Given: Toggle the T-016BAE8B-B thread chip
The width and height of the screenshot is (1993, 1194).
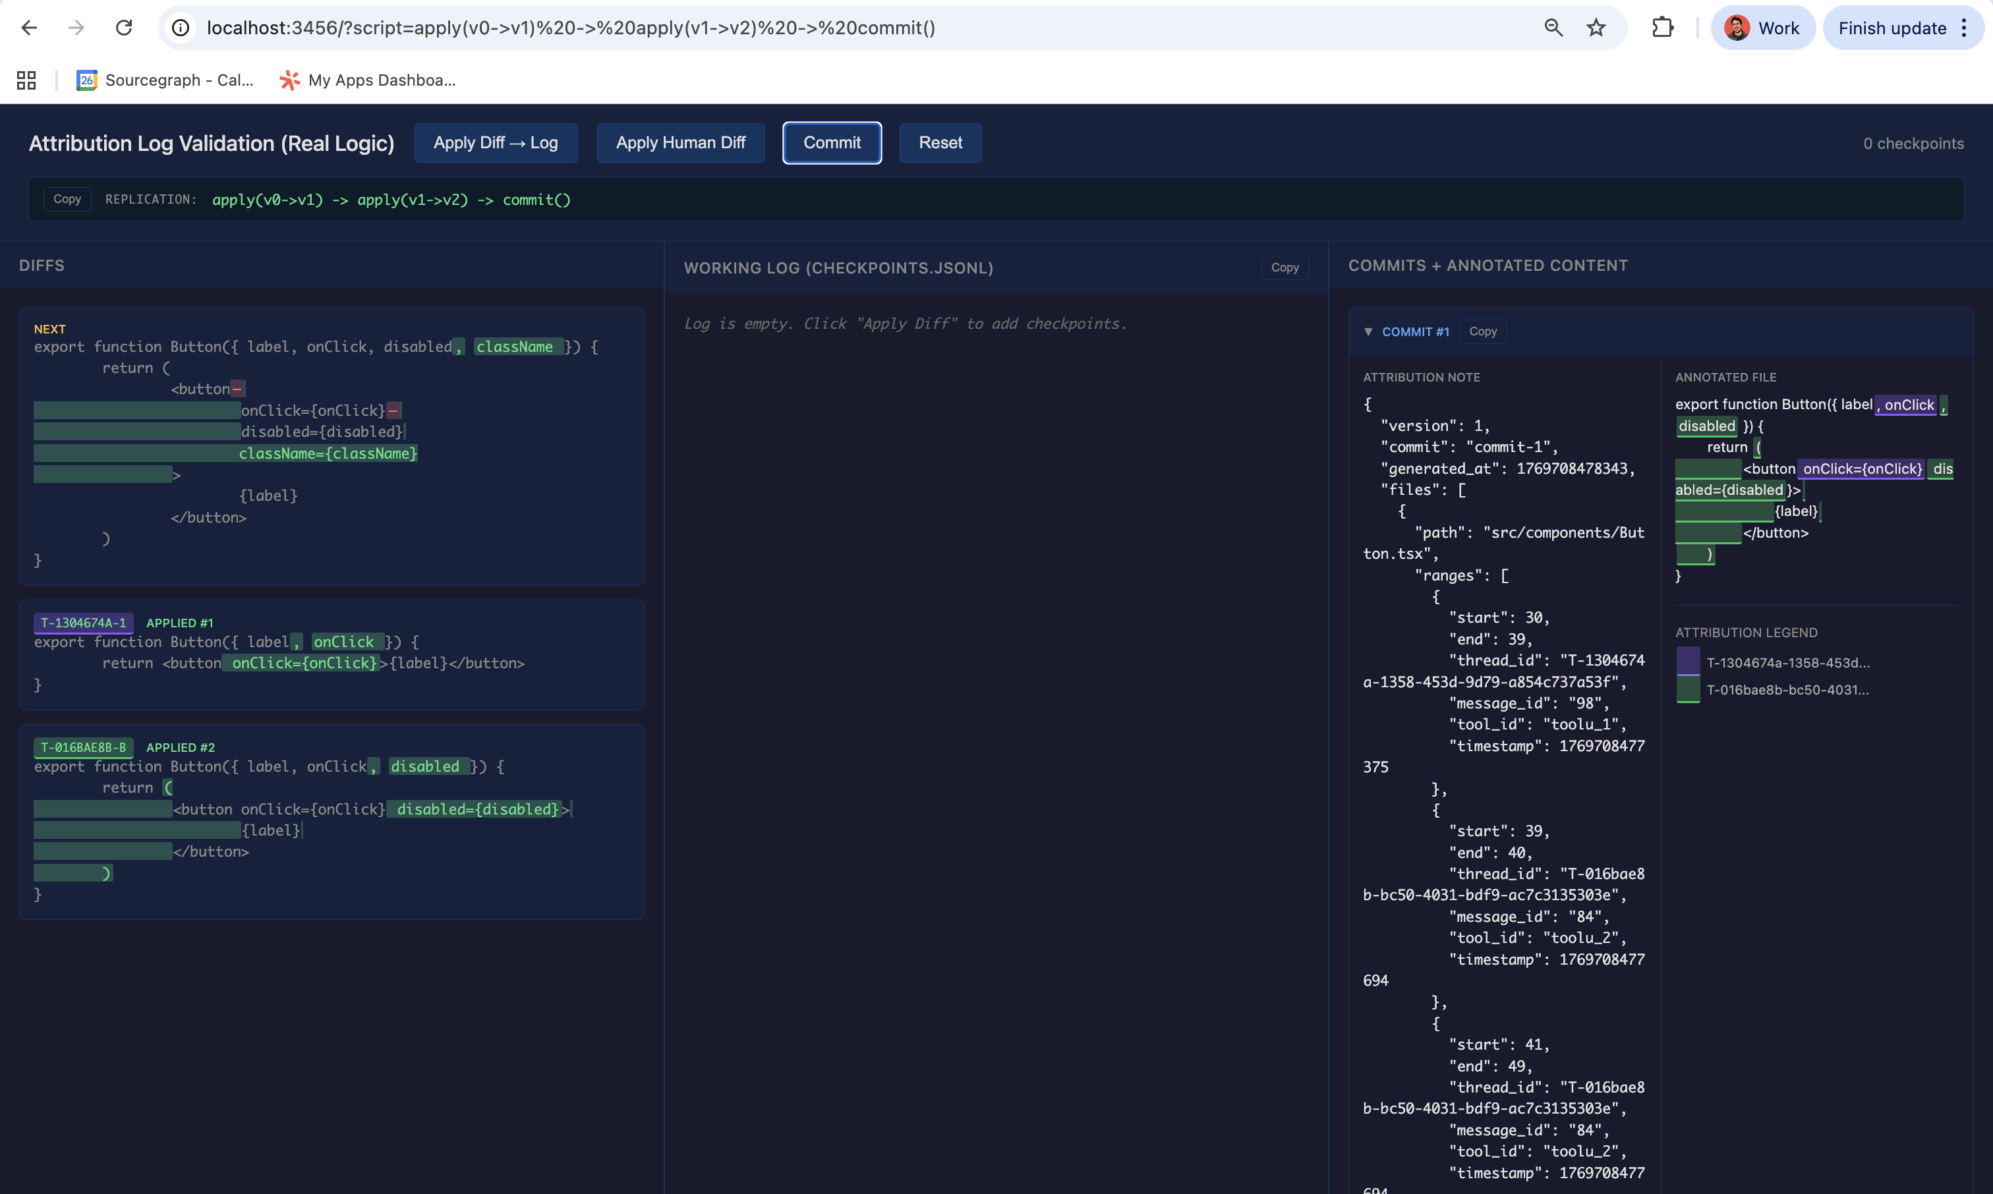Looking at the screenshot, I should (84, 747).
